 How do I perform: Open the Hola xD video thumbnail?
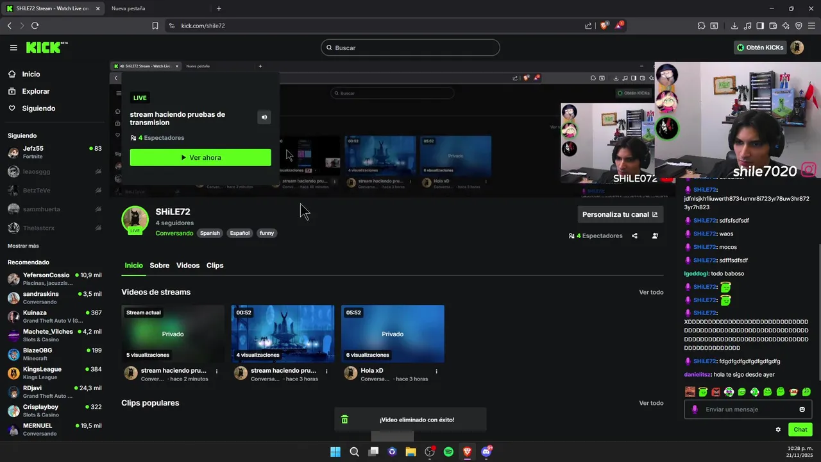pos(393,334)
